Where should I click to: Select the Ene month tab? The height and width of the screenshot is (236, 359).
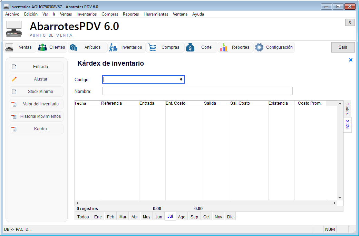(98, 217)
